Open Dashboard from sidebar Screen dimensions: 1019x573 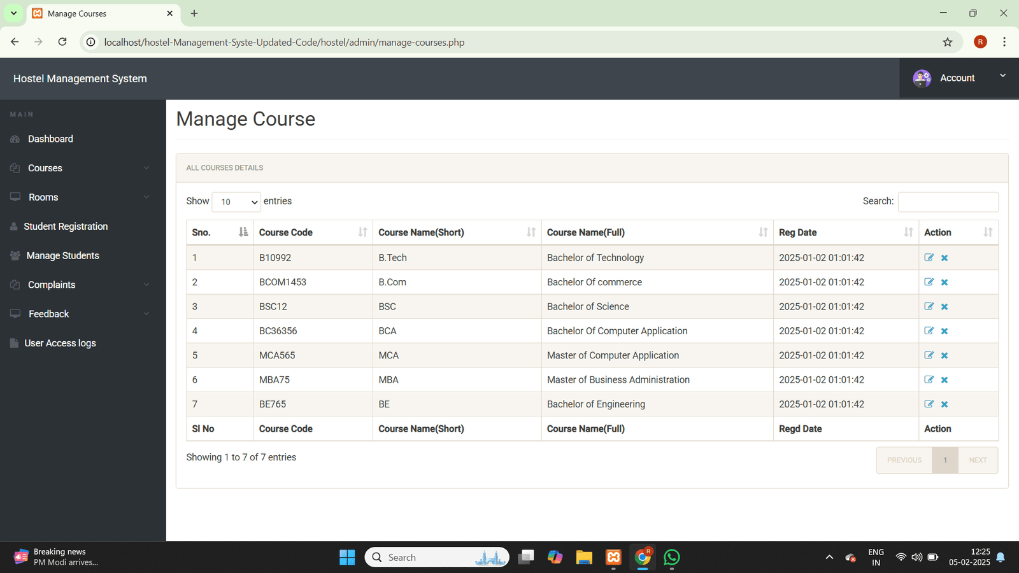[50, 139]
